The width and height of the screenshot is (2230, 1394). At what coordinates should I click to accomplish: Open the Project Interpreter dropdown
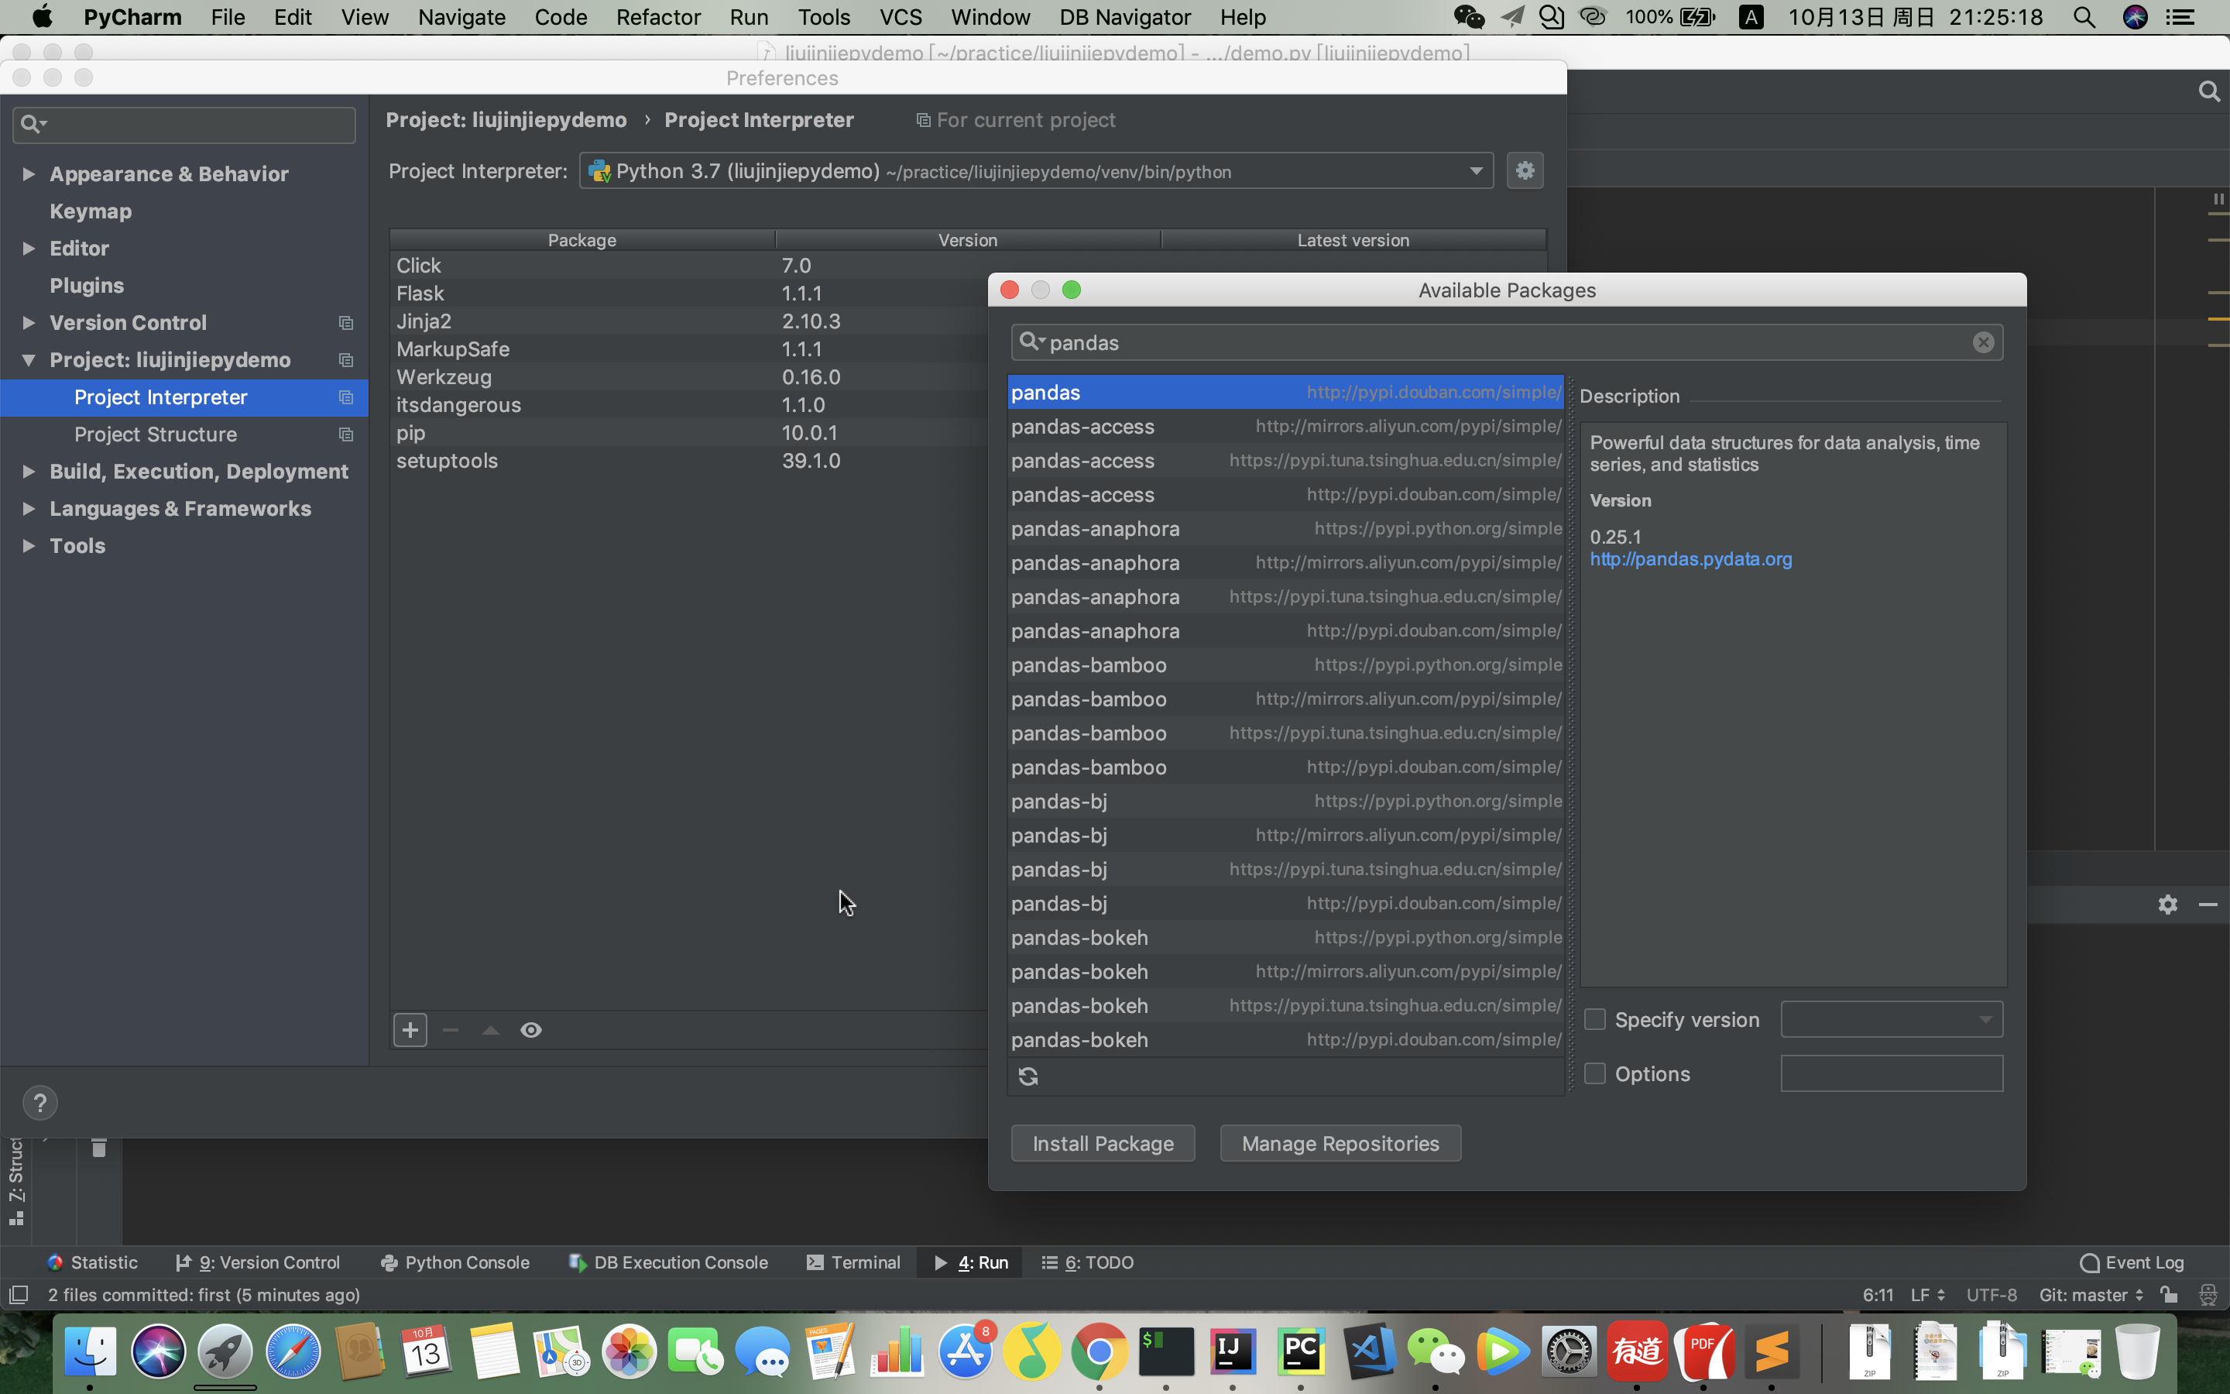pyautogui.click(x=1036, y=170)
